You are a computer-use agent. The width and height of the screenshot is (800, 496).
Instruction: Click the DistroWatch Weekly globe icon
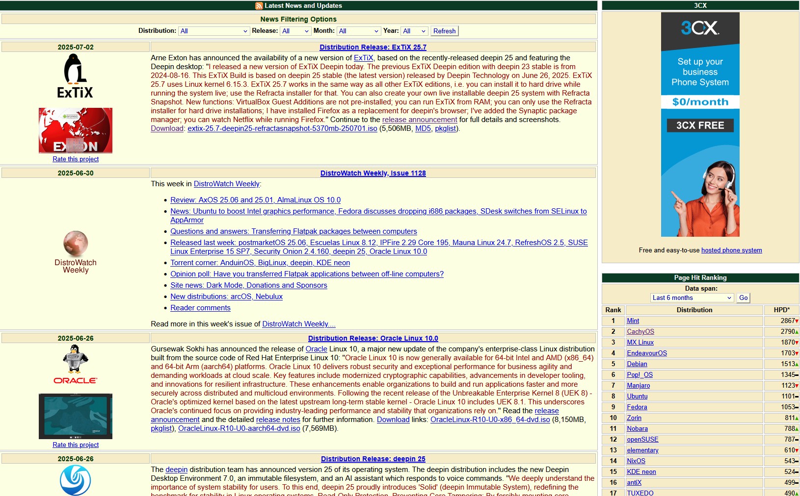(76, 244)
